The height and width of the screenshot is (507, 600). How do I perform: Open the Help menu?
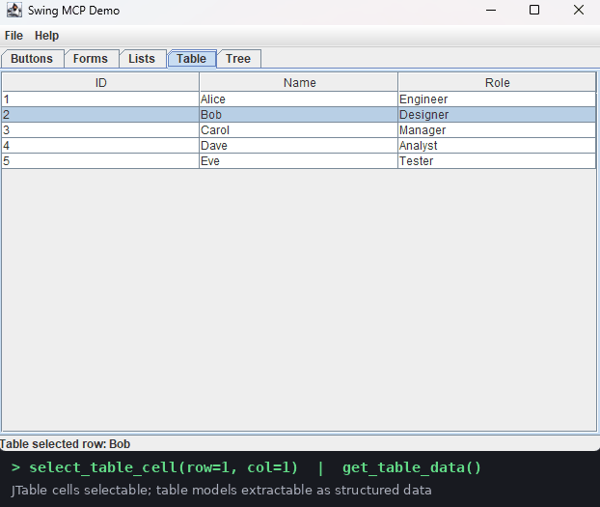tap(46, 36)
